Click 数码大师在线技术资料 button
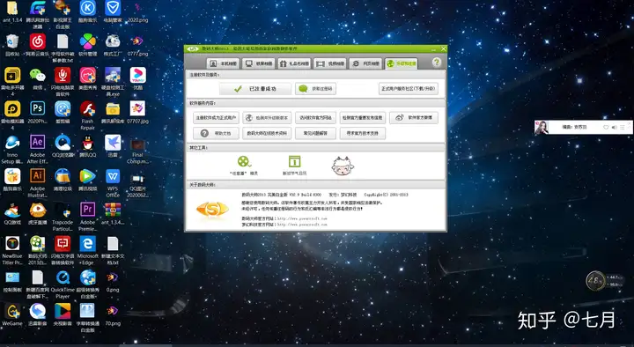This screenshot has height=347, width=634. click(x=267, y=133)
